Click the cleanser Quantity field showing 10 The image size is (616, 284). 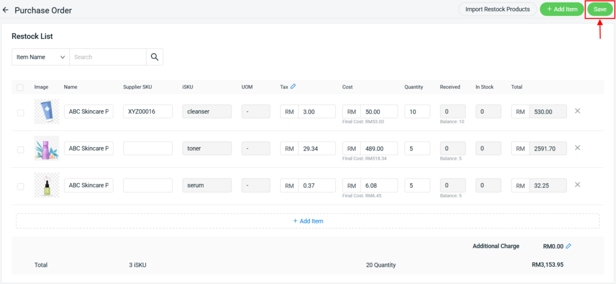[417, 111]
